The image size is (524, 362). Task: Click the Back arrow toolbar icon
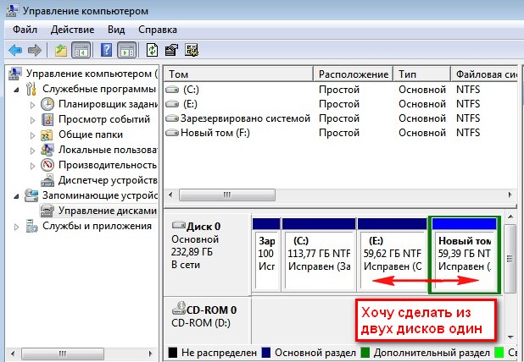tap(15, 51)
